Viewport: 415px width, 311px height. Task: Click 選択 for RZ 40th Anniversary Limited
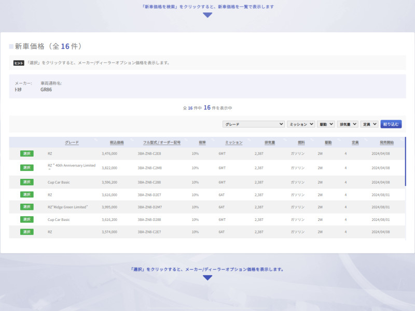point(27,167)
